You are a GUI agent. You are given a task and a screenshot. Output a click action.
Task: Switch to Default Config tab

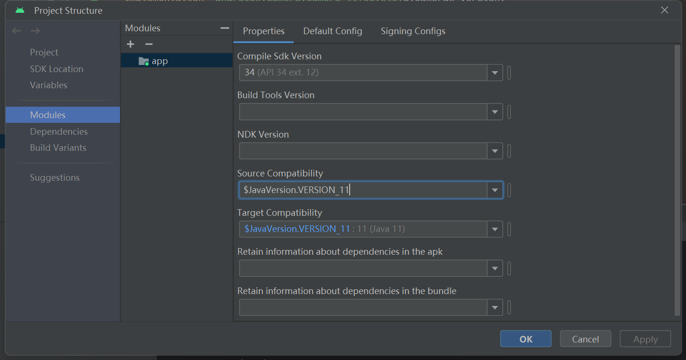[333, 31]
